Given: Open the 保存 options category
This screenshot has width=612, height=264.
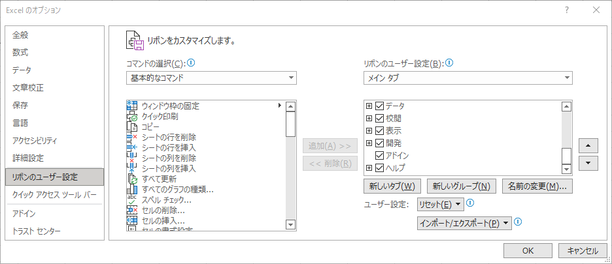Looking at the screenshot, I should click(55, 106).
